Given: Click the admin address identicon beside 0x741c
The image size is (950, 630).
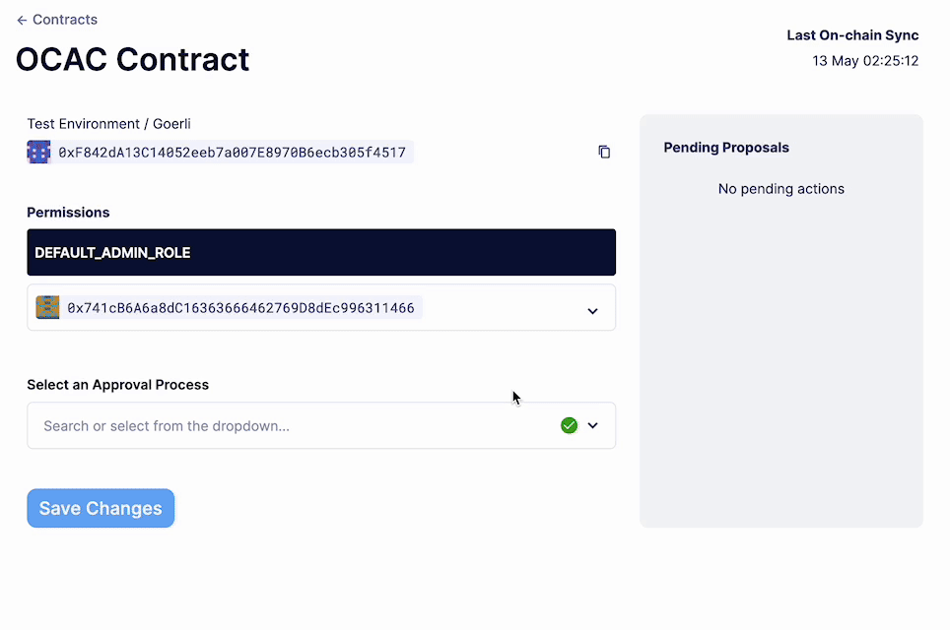Looking at the screenshot, I should pyautogui.click(x=47, y=307).
